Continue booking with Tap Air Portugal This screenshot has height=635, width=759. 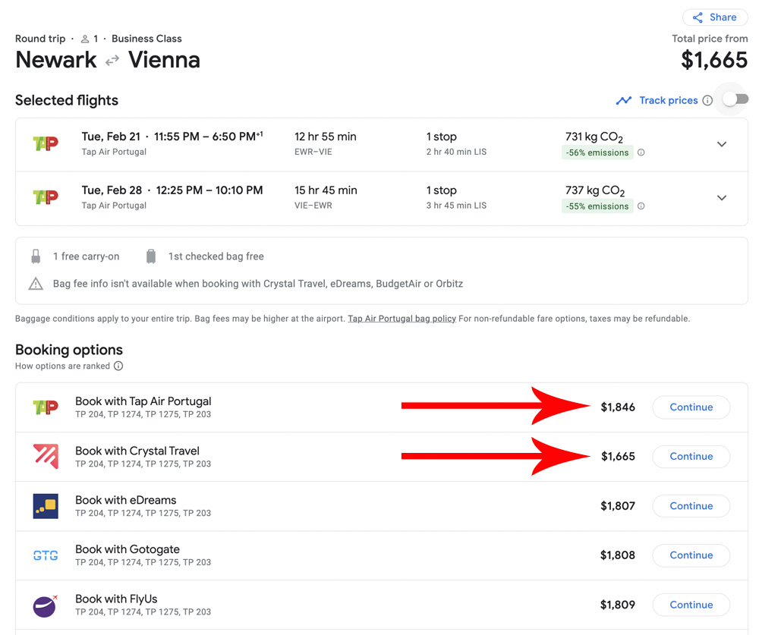691,407
